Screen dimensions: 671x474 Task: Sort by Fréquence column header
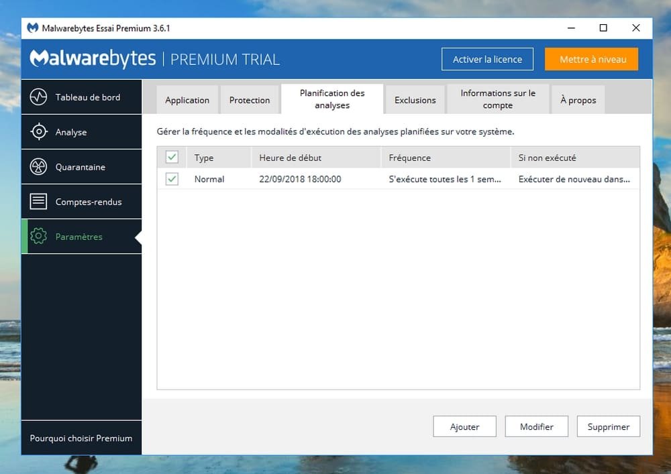pyautogui.click(x=446, y=158)
